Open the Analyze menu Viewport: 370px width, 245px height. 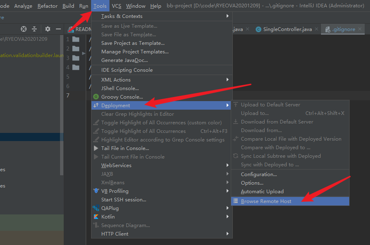tap(23, 6)
